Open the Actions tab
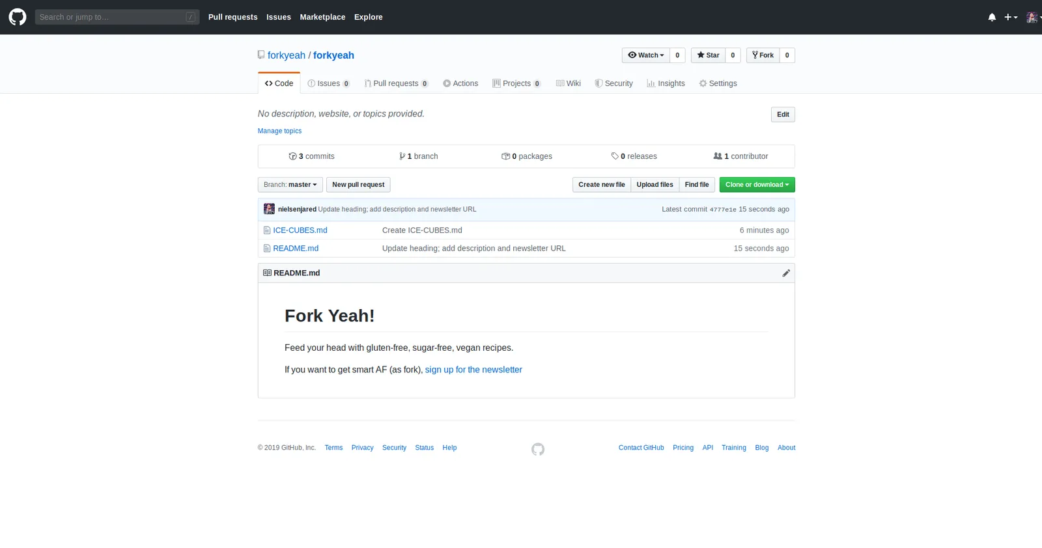This screenshot has width=1042, height=548. click(460, 83)
